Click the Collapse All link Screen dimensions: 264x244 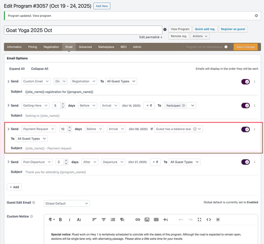coord(39,69)
